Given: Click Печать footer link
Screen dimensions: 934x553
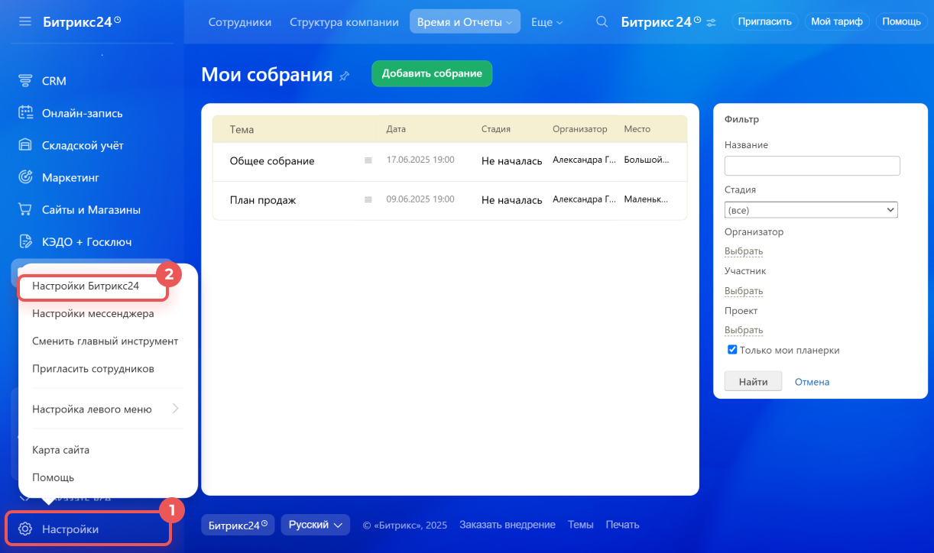Looking at the screenshot, I should click(623, 525).
